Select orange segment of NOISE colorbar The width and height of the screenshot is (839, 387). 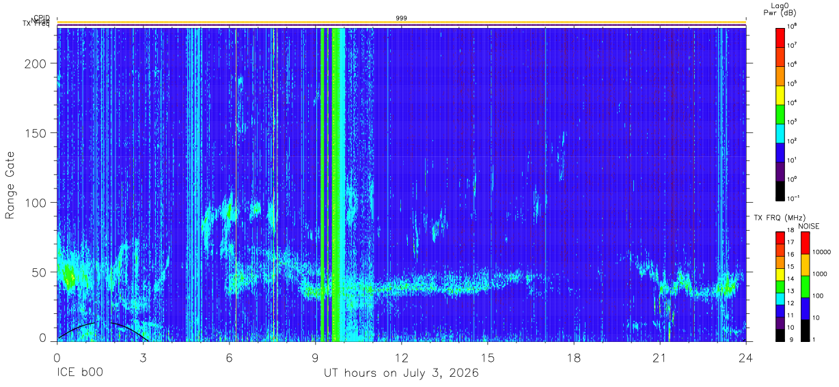[806, 265]
